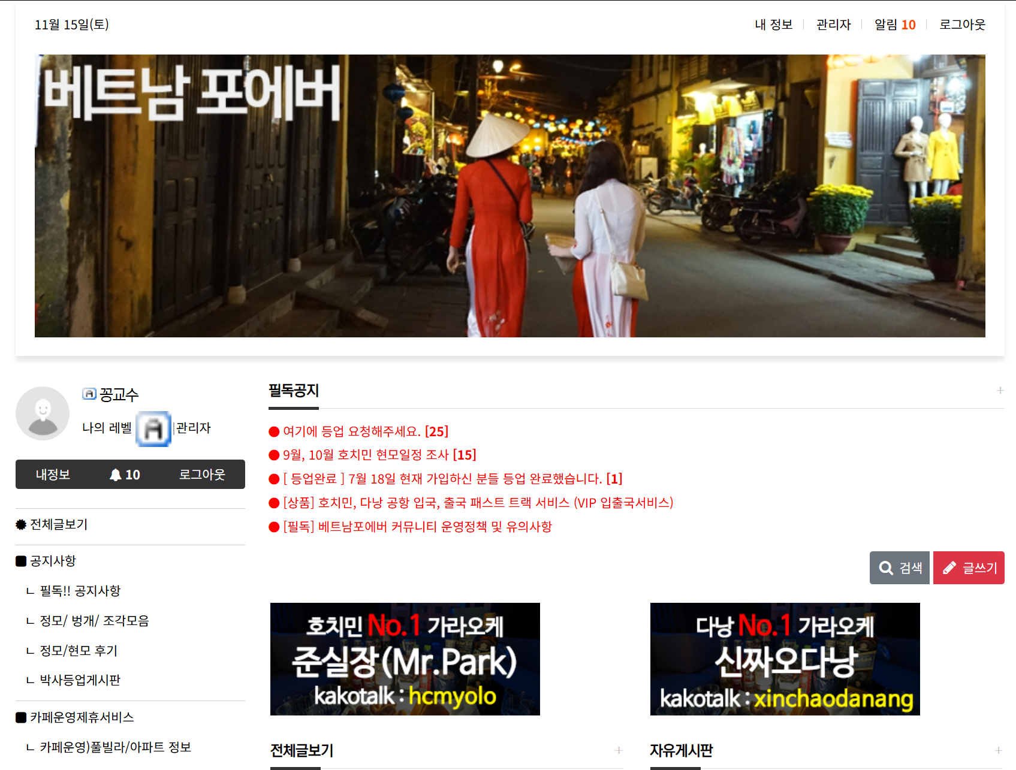Expand the lower 전체글보기 section with its plus

point(618,749)
